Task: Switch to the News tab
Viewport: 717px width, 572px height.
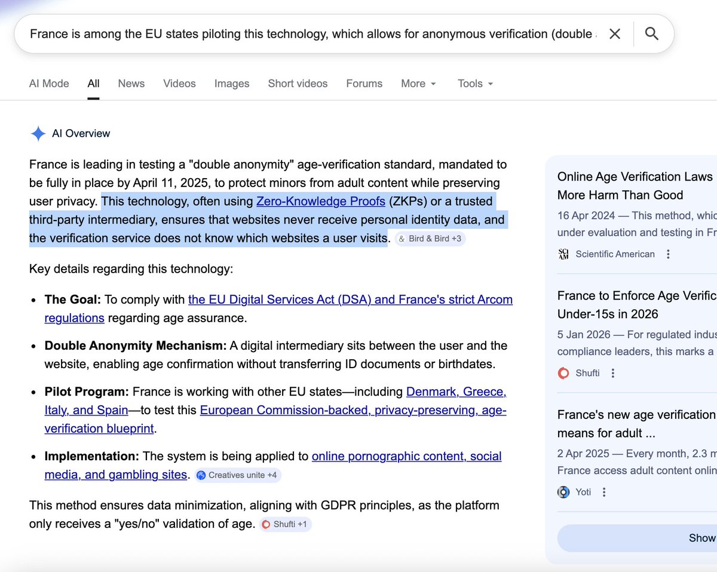Action: pyautogui.click(x=131, y=84)
